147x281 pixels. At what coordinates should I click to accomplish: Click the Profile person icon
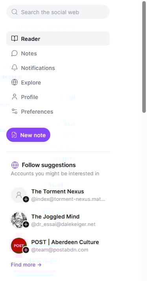tap(15, 97)
